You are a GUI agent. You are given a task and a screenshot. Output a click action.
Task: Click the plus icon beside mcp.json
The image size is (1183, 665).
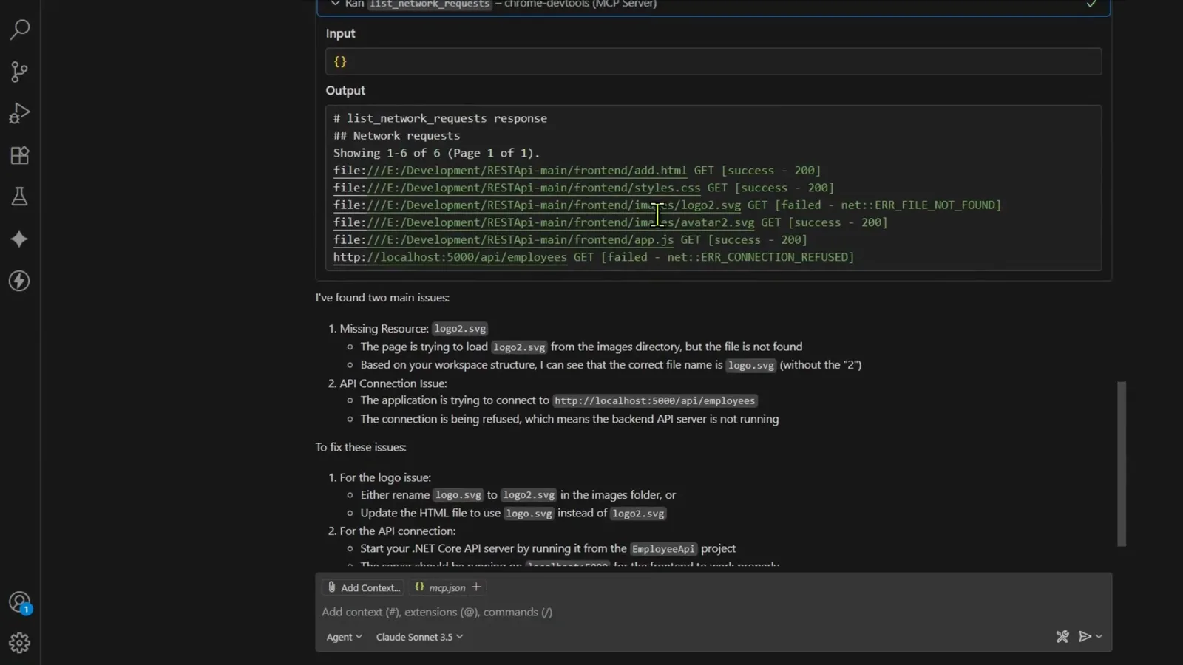pyautogui.click(x=476, y=587)
